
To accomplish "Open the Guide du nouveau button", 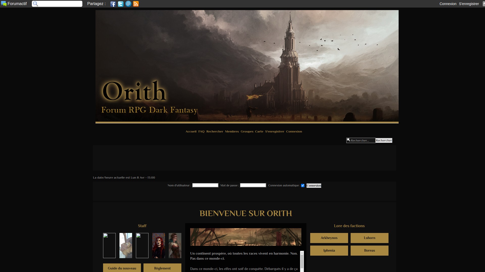I will click(x=122, y=268).
